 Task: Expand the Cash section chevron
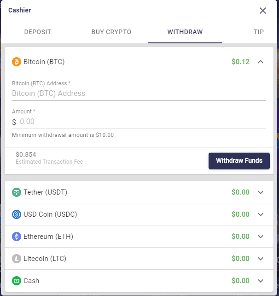click(x=261, y=281)
